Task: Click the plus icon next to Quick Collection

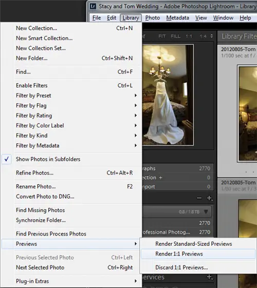Action: (x=160, y=178)
